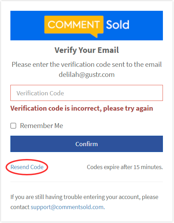Click the red incorrect verification code error
The height and width of the screenshot is (223, 174).
click(81, 109)
